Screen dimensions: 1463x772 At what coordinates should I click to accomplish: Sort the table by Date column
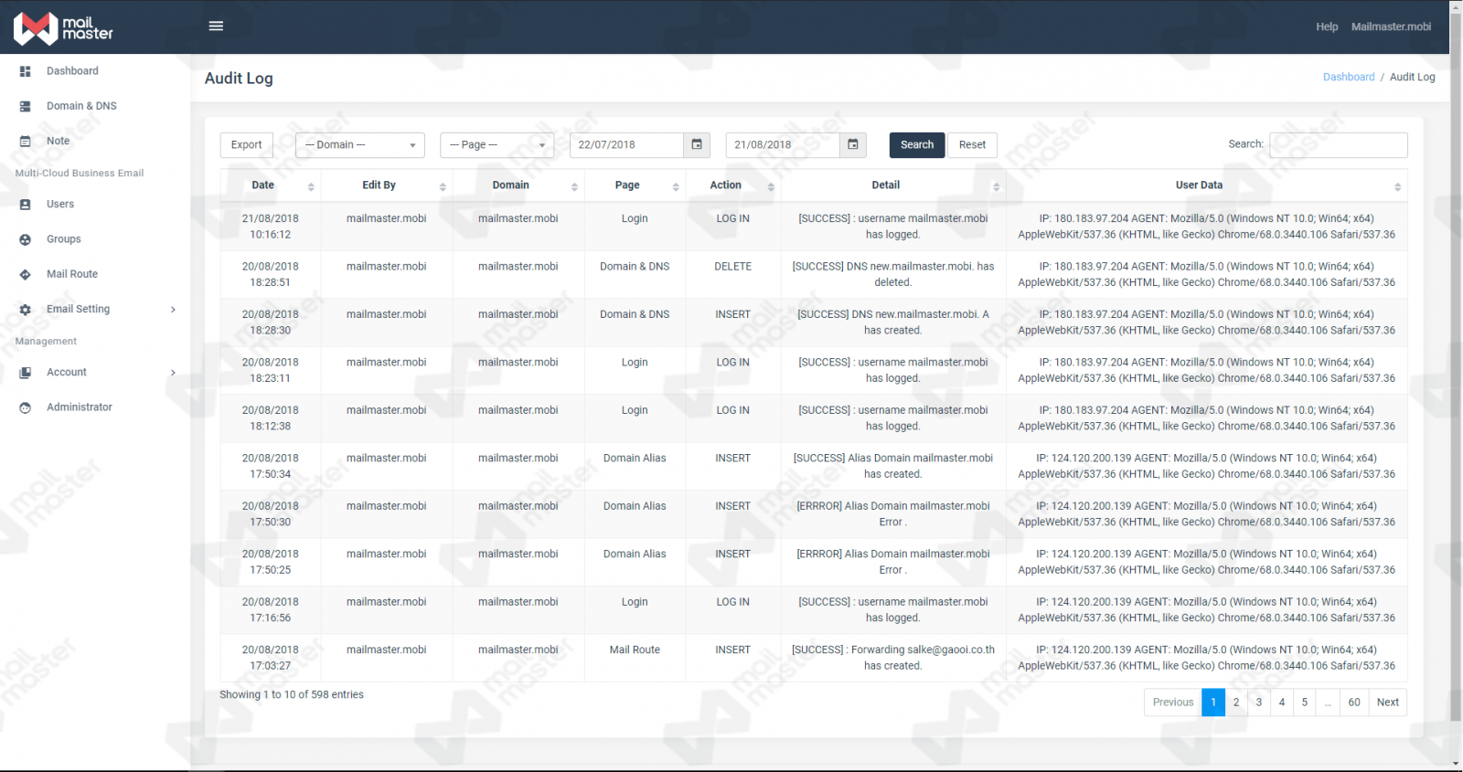tap(271, 185)
